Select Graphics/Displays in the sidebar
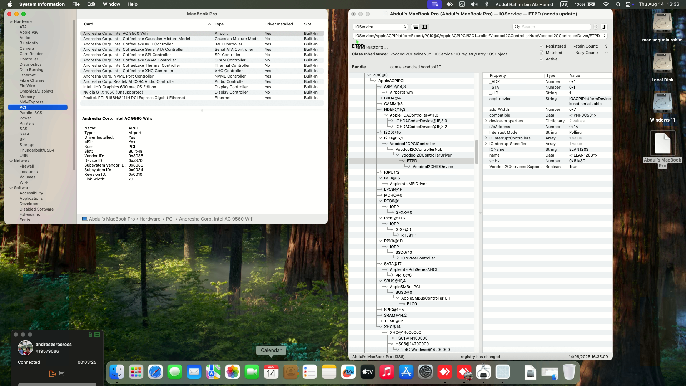The height and width of the screenshot is (386, 686). [x=36, y=91]
